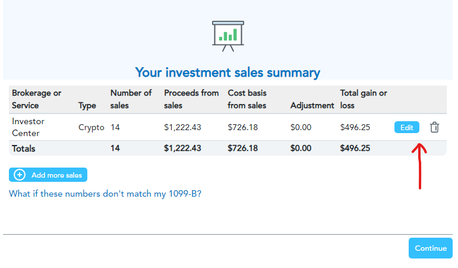The image size is (458, 268).
Task: Delete the Investor Center entry with trash icon
Action: (x=435, y=127)
